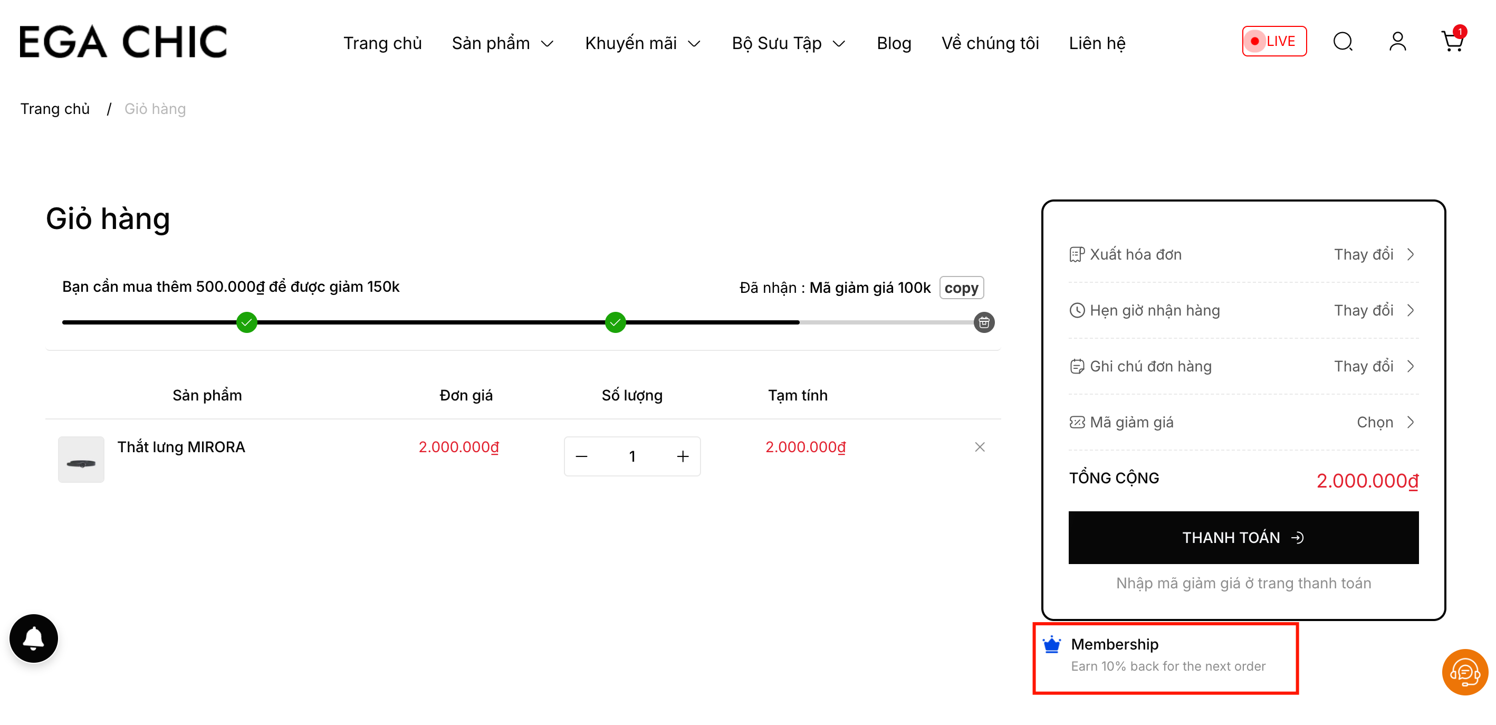1496x725 pixels.
Task: Click the gift icon on progress bar
Action: click(x=983, y=322)
